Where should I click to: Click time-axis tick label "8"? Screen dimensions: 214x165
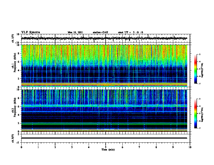click(156, 147)
